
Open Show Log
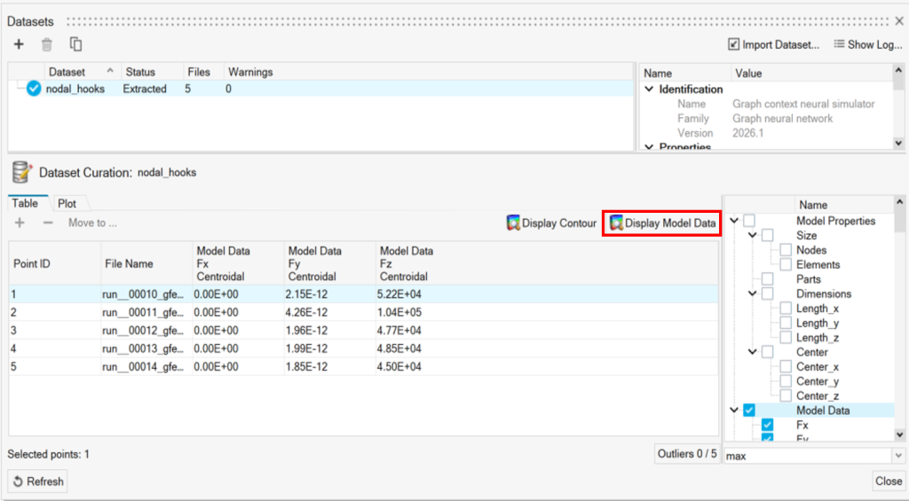click(868, 44)
